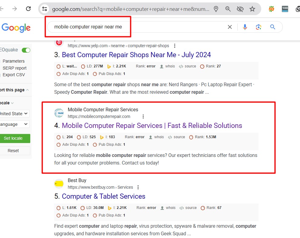Click Pub Disp Ads in result 3
The width and height of the screenshot is (300, 238).
(112, 74)
